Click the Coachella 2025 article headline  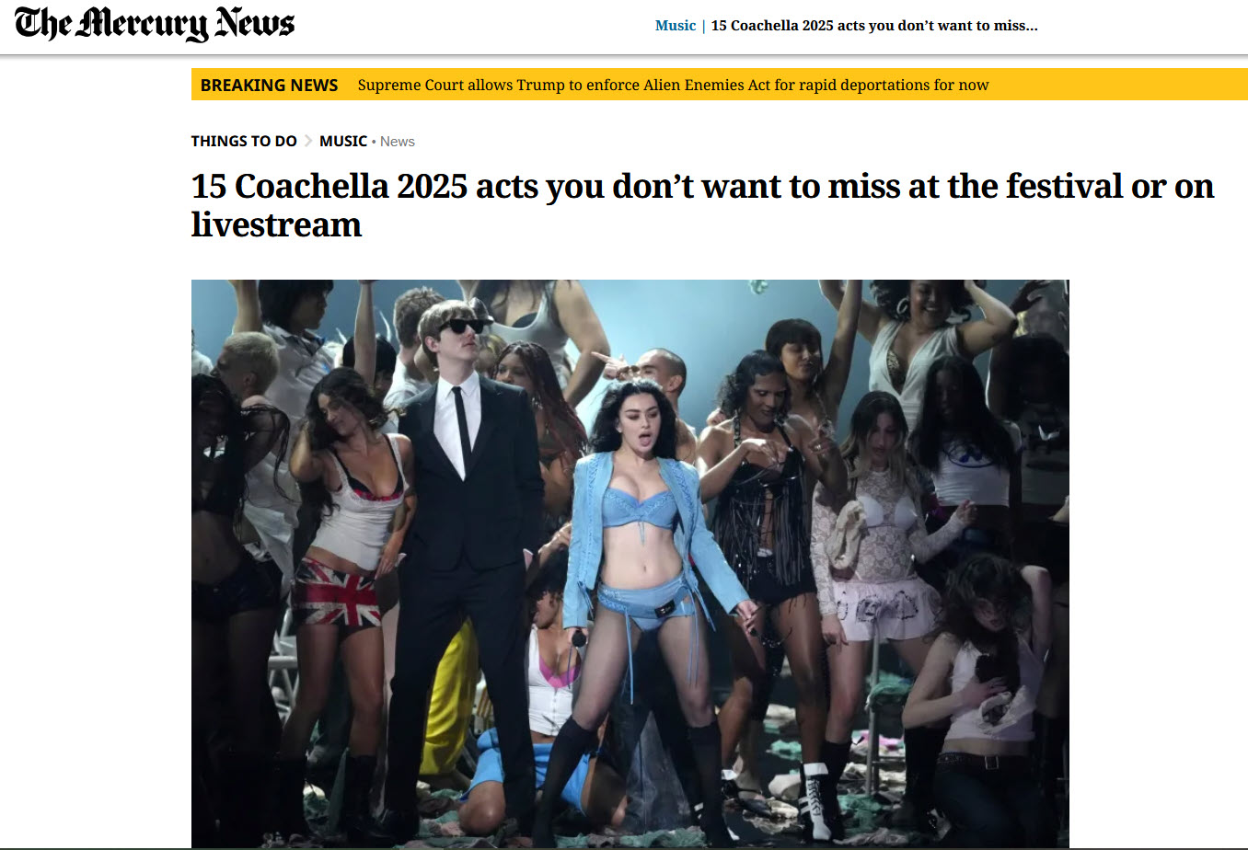coord(702,205)
